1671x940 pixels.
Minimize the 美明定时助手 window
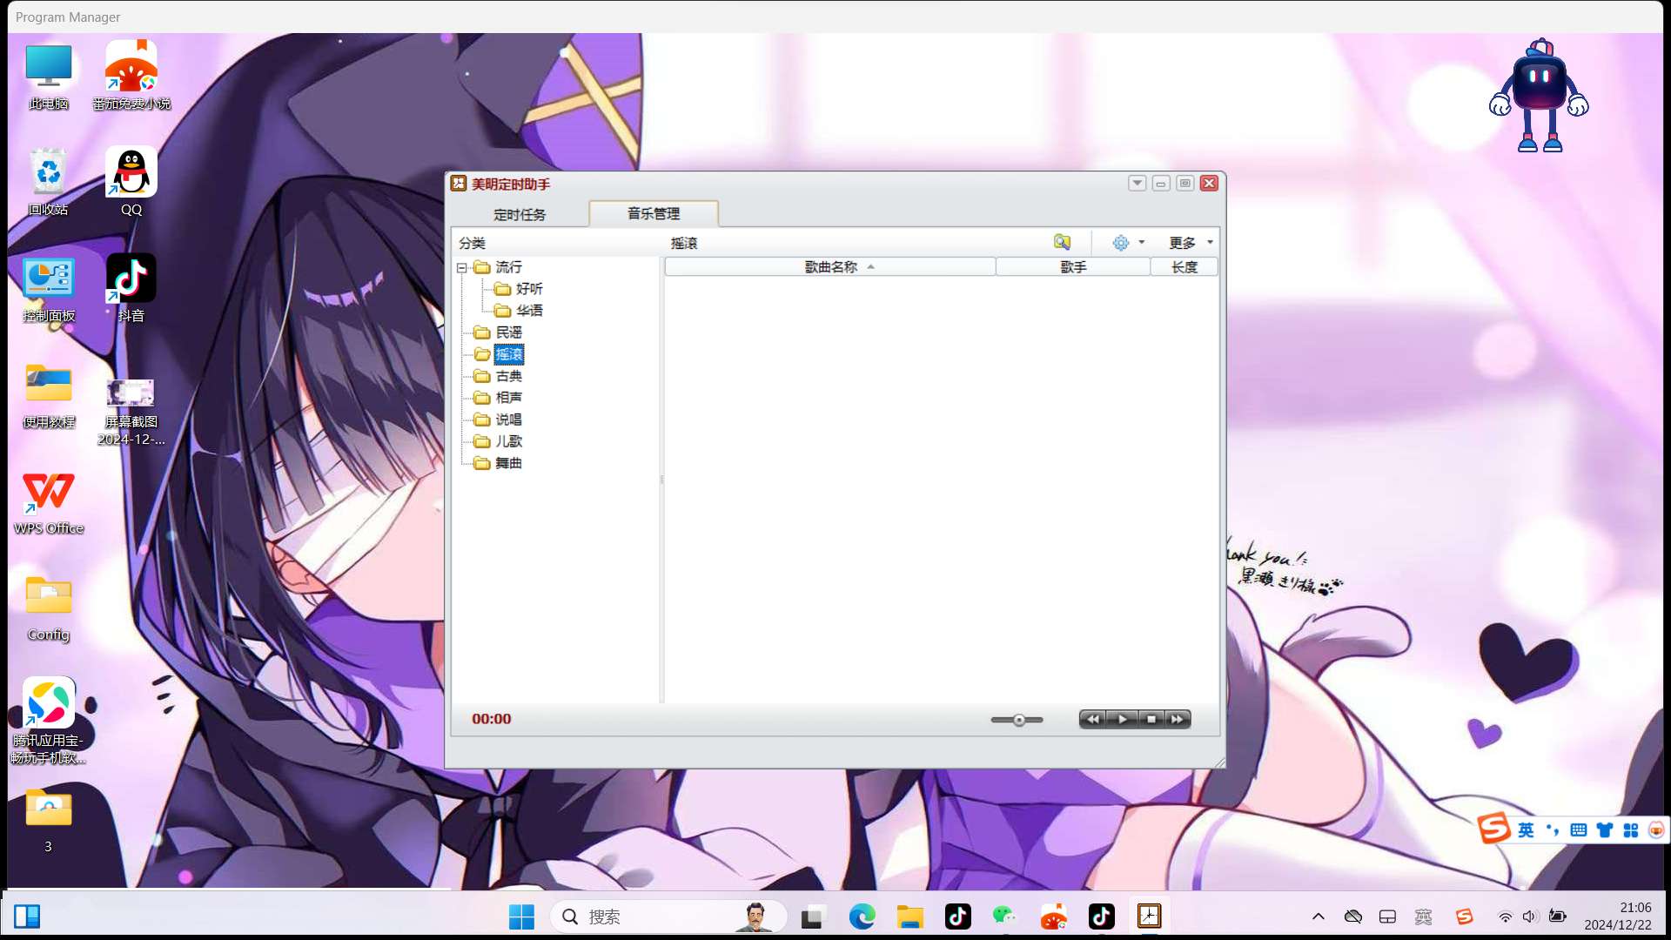click(1161, 183)
